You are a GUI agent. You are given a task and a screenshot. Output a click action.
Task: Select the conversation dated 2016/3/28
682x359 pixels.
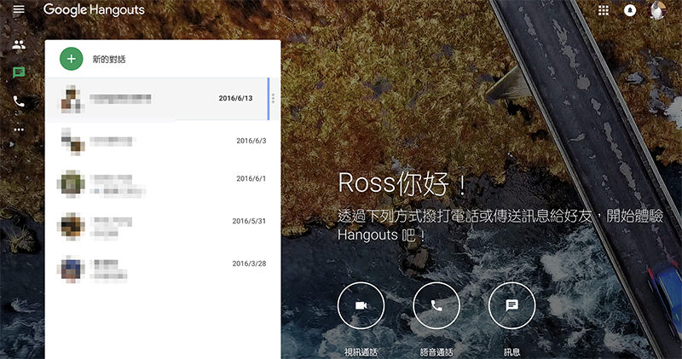(163, 269)
